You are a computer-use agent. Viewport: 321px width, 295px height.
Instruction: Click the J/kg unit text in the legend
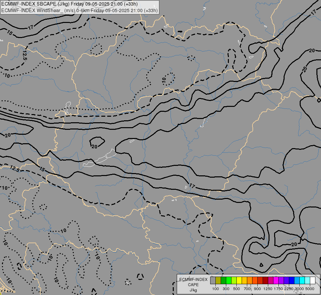click(x=193, y=290)
